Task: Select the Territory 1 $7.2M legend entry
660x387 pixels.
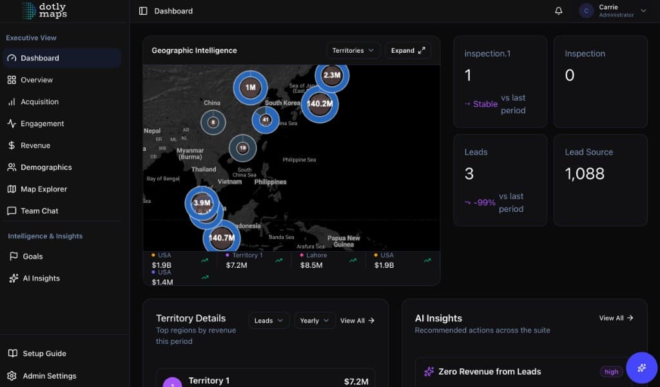Action: (x=253, y=260)
